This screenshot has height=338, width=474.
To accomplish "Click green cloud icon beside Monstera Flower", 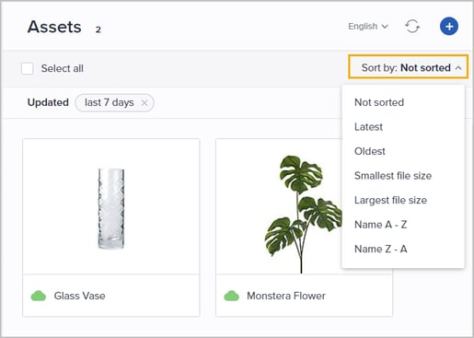I will click(x=232, y=296).
